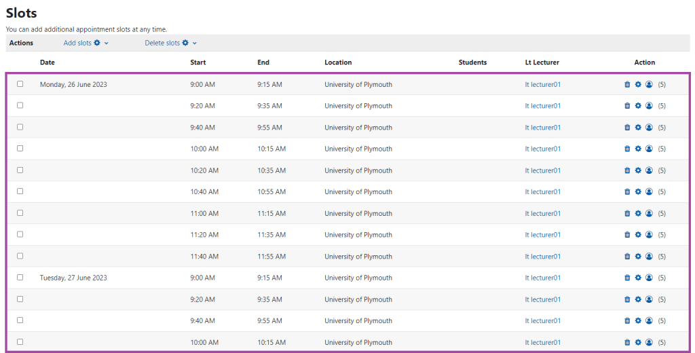Open lt lecturer01 link in Tuesday, 27 June row
The width and height of the screenshot is (695, 353).
pyautogui.click(x=542, y=278)
